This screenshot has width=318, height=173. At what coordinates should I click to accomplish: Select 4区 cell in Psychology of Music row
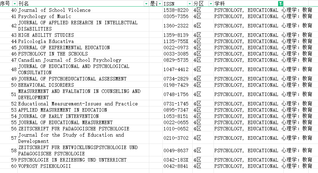[x=203, y=16]
